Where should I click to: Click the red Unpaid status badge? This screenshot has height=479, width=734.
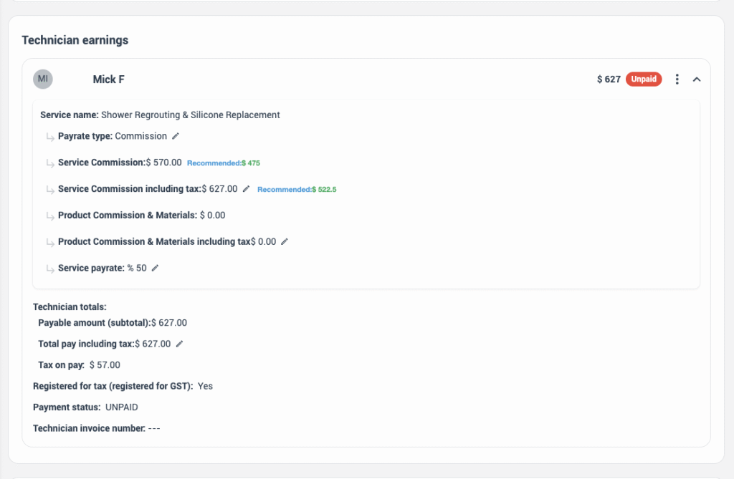(x=643, y=79)
